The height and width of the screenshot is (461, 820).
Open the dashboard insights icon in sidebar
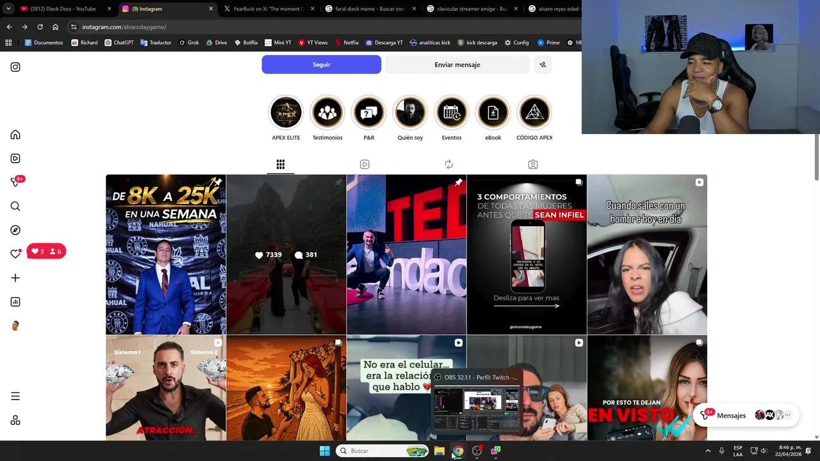tap(15, 302)
